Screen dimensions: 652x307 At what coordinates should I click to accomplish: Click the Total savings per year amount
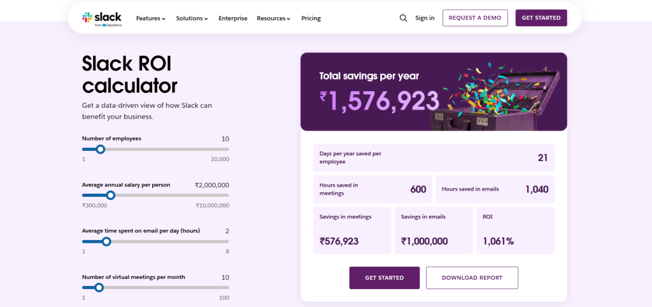[379, 101]
